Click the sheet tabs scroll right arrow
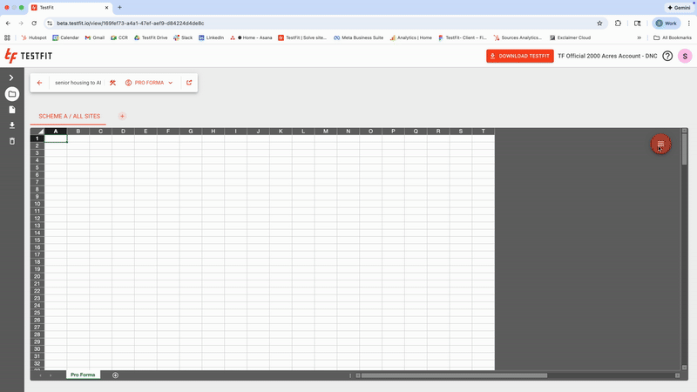697x392 pixels. pos(51,375)
